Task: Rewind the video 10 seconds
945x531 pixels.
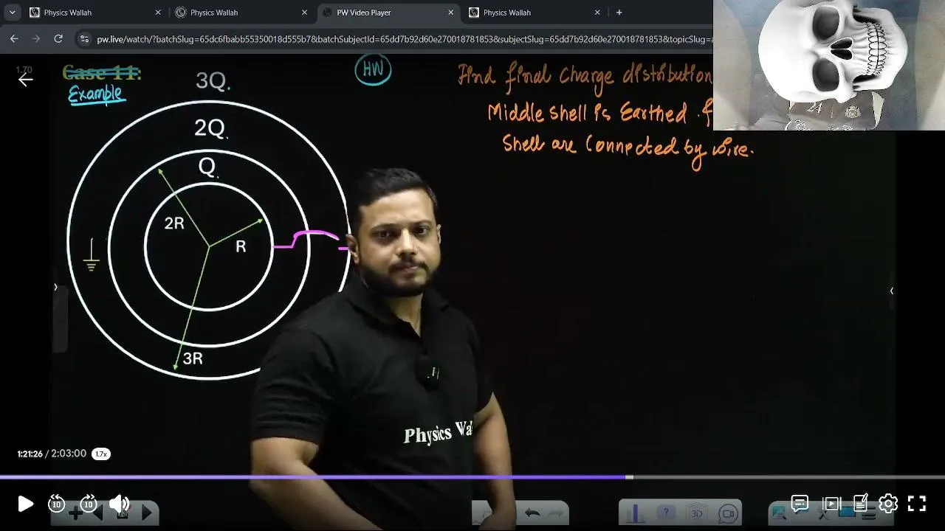Action: click(x=57, y=504)
